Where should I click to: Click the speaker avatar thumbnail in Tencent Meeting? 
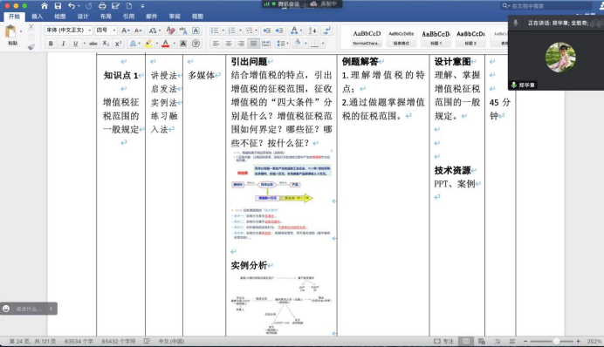(560, 57)
